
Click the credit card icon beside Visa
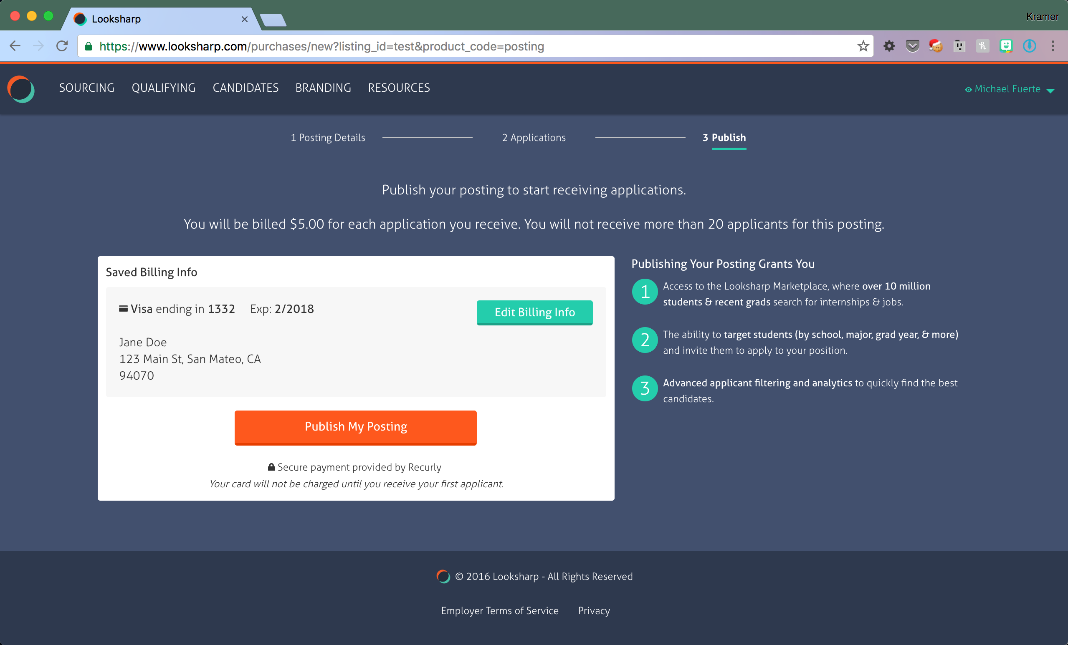tap(123, 309)
